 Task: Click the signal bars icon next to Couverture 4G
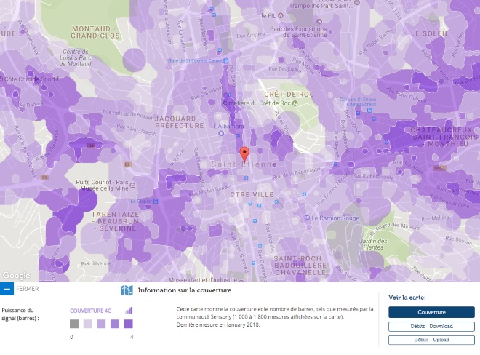(129, 311)
